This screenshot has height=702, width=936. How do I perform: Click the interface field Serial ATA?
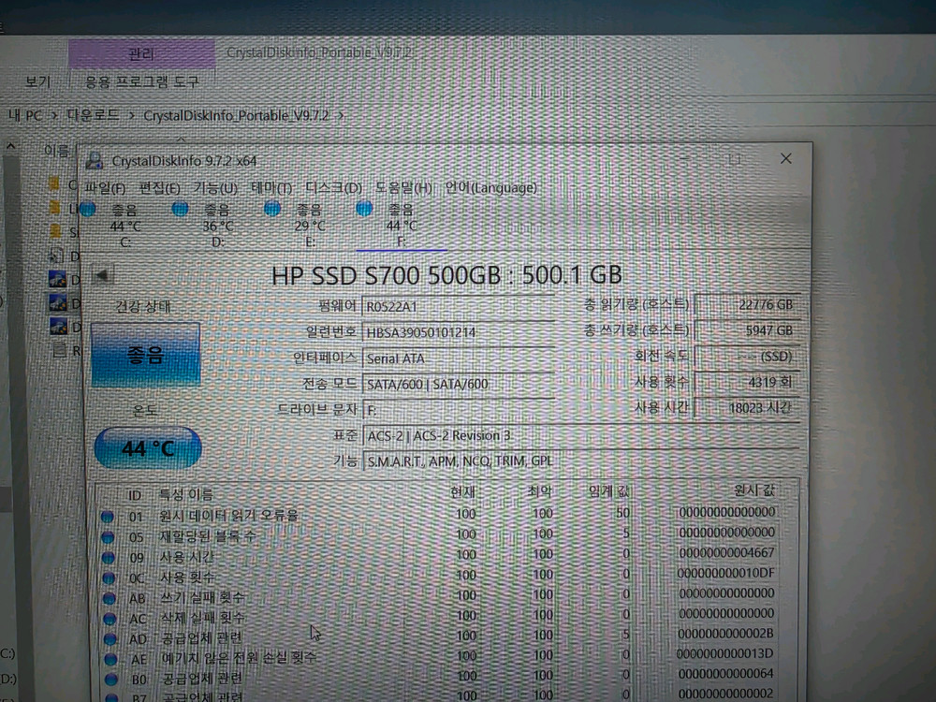point(458,358)
